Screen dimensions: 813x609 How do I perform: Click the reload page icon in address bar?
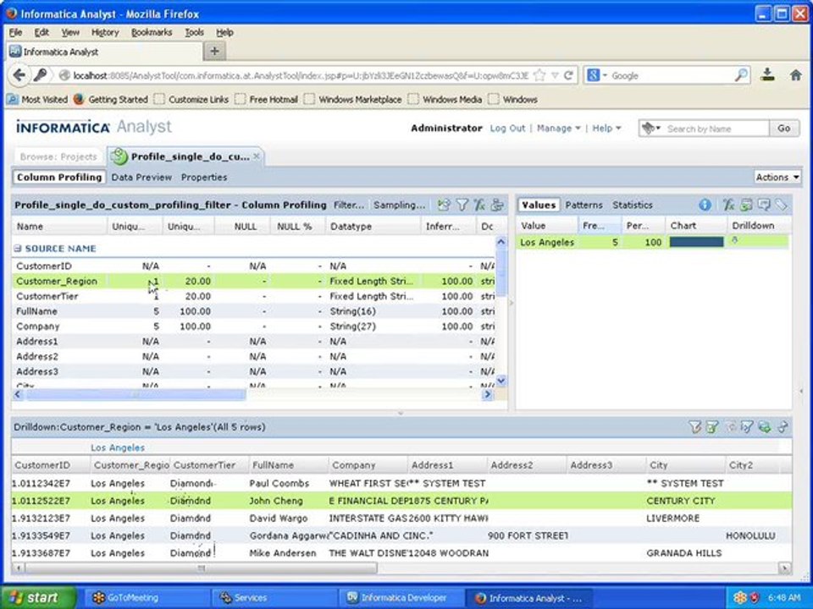[568, 75]
